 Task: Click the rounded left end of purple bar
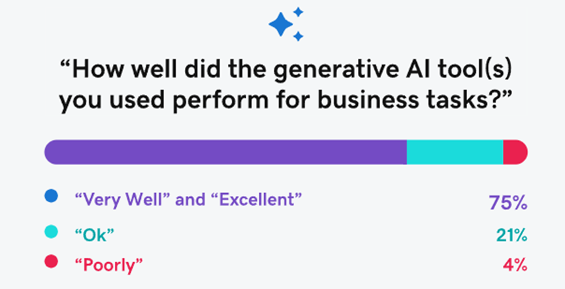pos(54,152)
